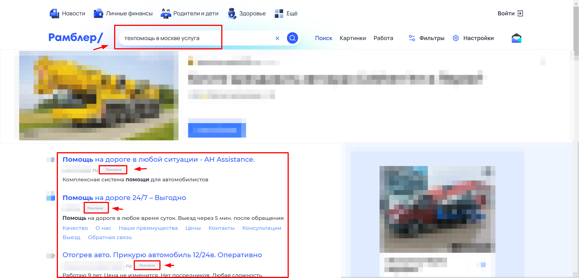The height and width of the screenshot is (278, 579).
Task: Follow the О нас sitelink
Action: click(103, 228)
